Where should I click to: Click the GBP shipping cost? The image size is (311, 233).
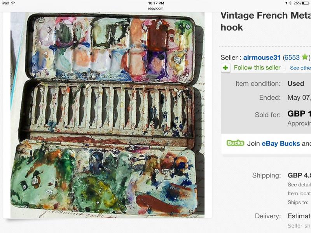point(299,176)
